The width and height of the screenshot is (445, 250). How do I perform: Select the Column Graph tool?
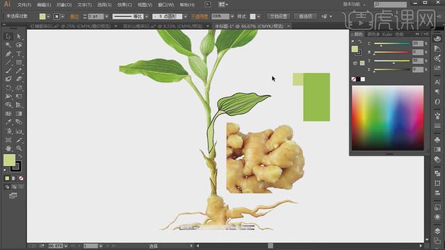(x=19, y=131)
